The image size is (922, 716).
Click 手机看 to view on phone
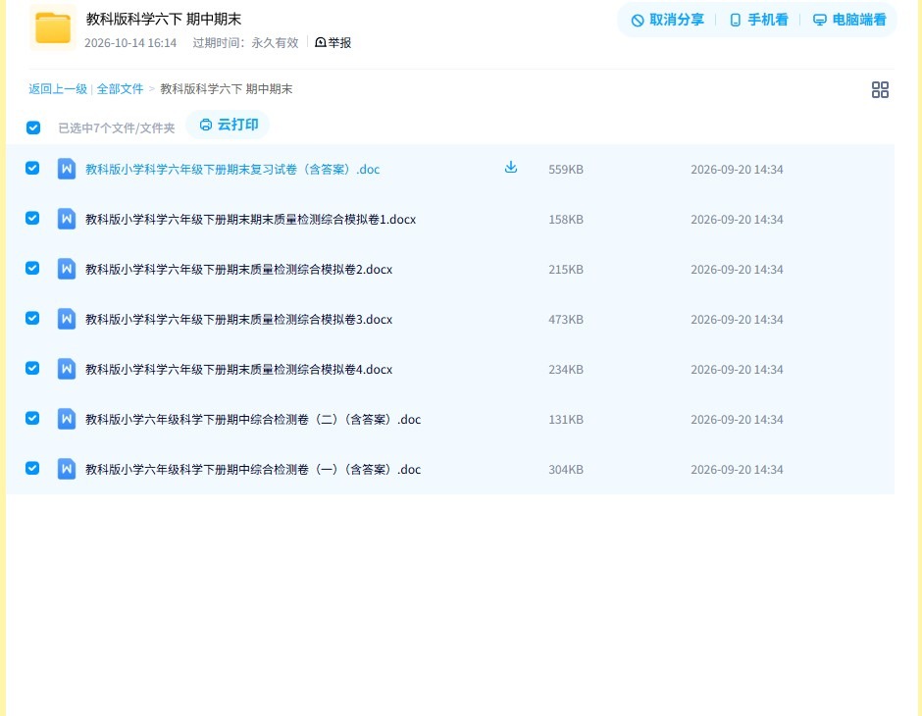pos(758,20)
